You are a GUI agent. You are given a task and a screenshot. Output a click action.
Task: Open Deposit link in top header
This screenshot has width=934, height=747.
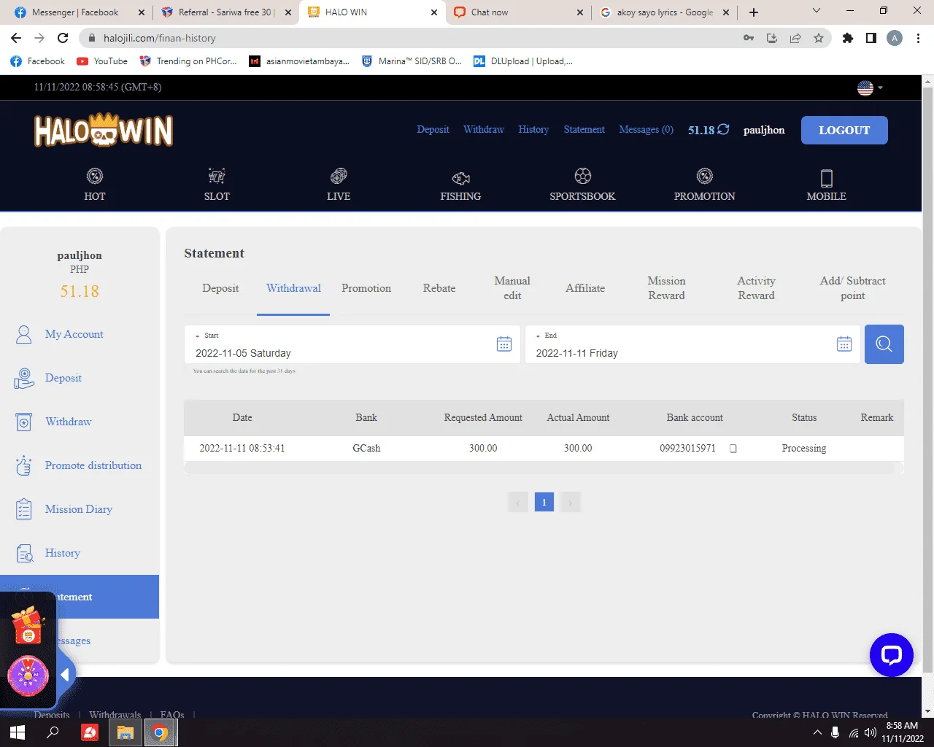433,129
